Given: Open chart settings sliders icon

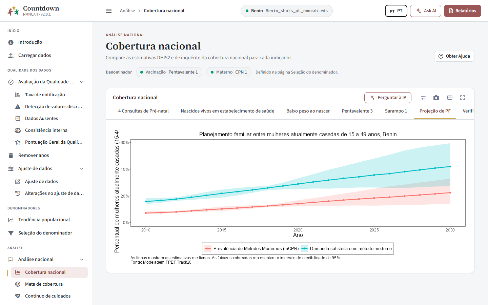Looking at the screenshot, I should [423, 98].
